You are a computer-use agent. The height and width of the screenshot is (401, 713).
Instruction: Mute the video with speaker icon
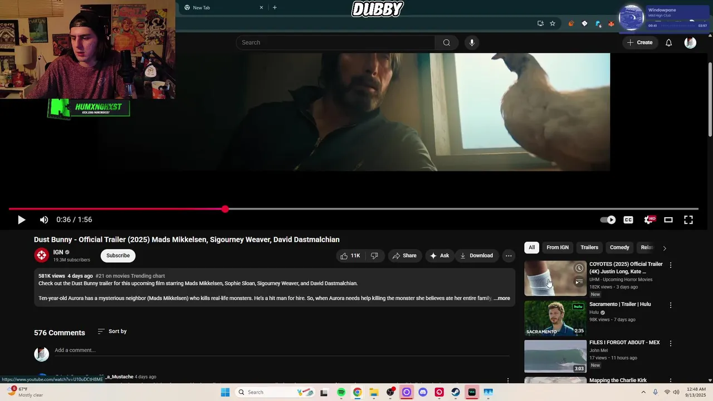tap(44, 220)
